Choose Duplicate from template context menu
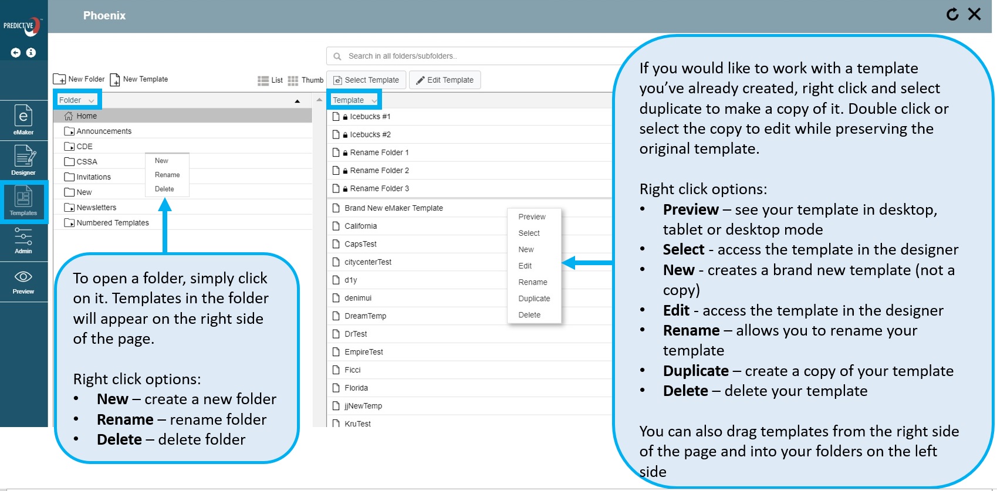 click(x=534, y=299)
